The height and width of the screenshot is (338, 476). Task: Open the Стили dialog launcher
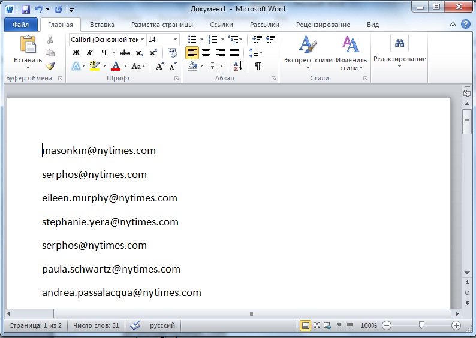click(365, 79)
